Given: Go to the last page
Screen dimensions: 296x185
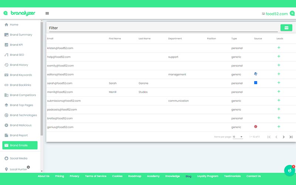Looking at the screenshot, I should click(291, 137).
